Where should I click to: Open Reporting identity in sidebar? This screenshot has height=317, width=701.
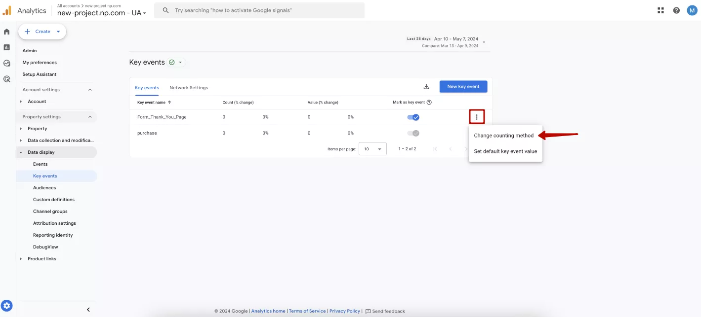click(53, 235)
